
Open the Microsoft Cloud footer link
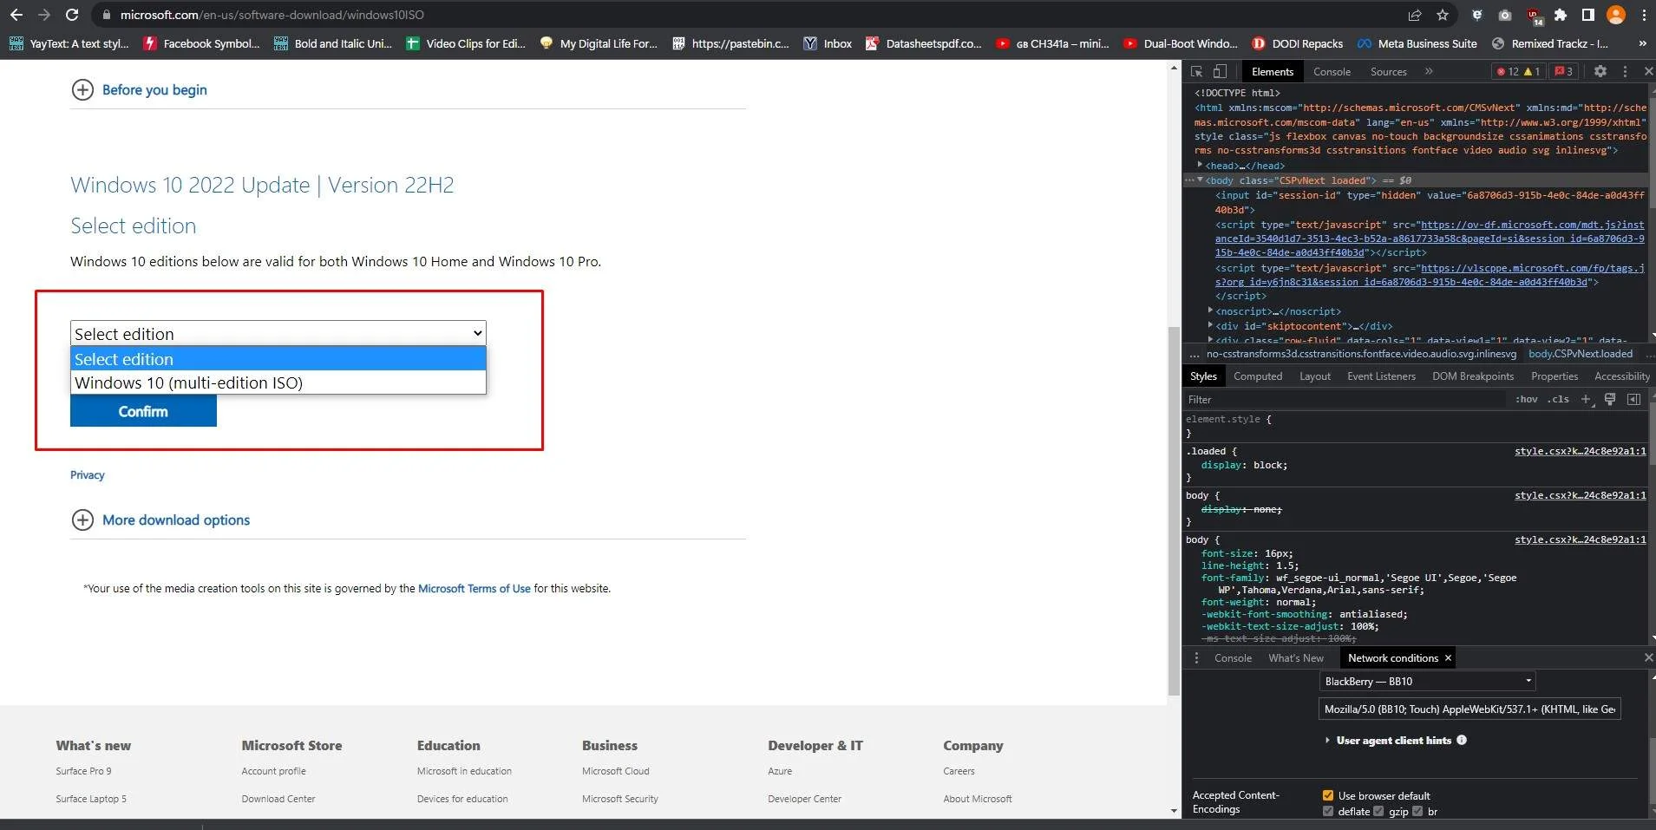click(x=615, y=771)
